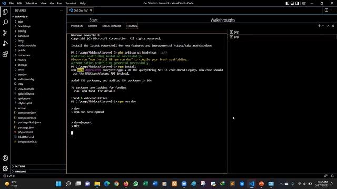The height and width of the screenshot is (189, 337).
Task: Open the webpack.mix.js file
Action: (x=27, y=142)
